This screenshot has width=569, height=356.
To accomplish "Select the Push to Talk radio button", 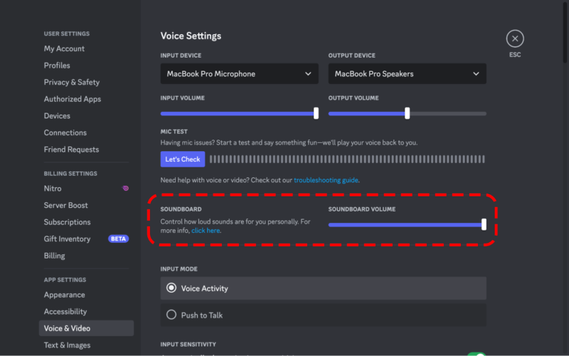I will click(171, 315).
